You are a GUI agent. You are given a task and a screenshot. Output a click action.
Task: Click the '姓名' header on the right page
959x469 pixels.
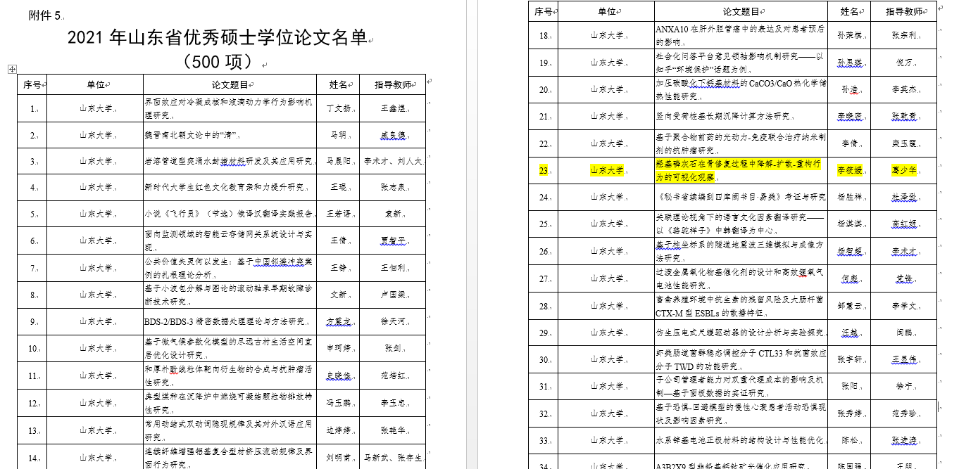tap(850, 11)
